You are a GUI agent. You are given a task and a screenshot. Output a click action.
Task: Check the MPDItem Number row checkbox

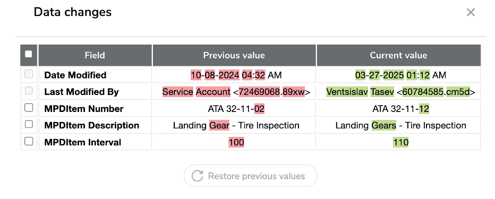tap(29, 108)
